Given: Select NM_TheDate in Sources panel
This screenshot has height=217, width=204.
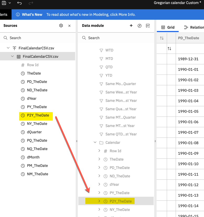Looking at the screenshot, I should [x=37, y=174].
